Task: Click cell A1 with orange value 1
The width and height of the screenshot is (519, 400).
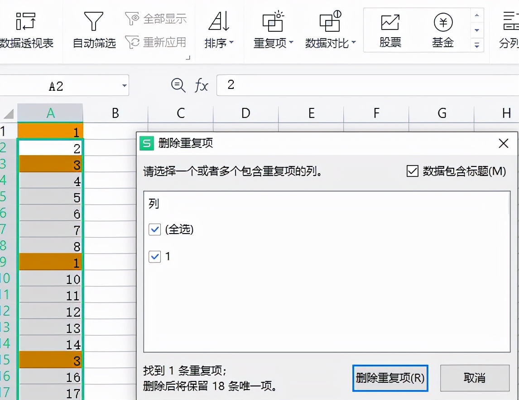Action: [50, 131]
